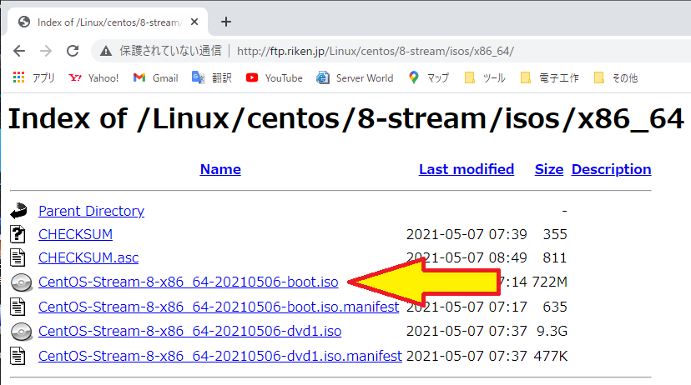This screenshot has width=691, height=385.
Task: Click the document icon beside dvd1.iso.manifest
Action: coord(18,356)
